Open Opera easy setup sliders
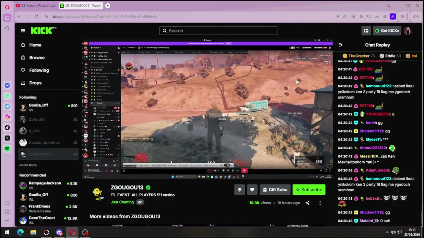This screenshot has width=424, height=238. click(x=385, y=17)
